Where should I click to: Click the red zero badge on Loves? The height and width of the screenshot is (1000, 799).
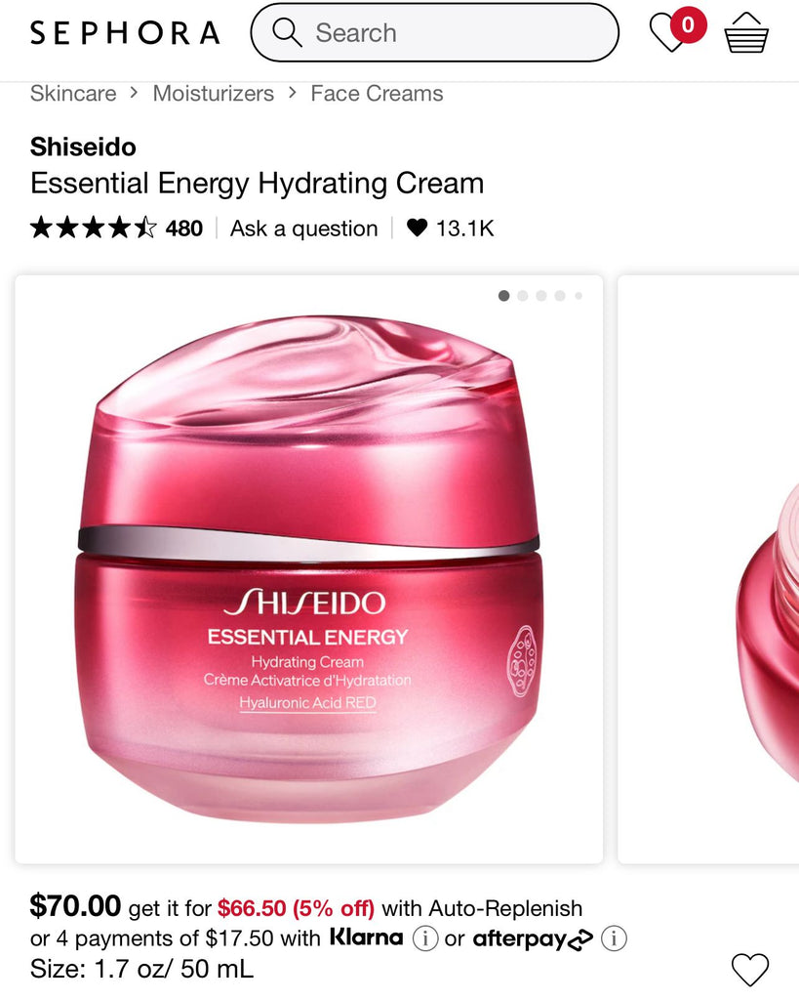click(688, 25)
